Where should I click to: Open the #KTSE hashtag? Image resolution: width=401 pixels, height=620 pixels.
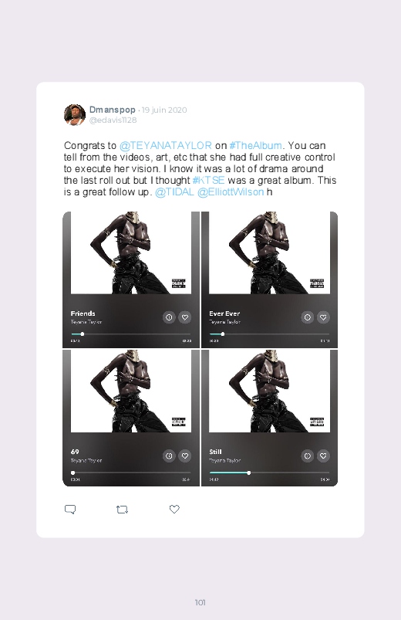point(209,181)
